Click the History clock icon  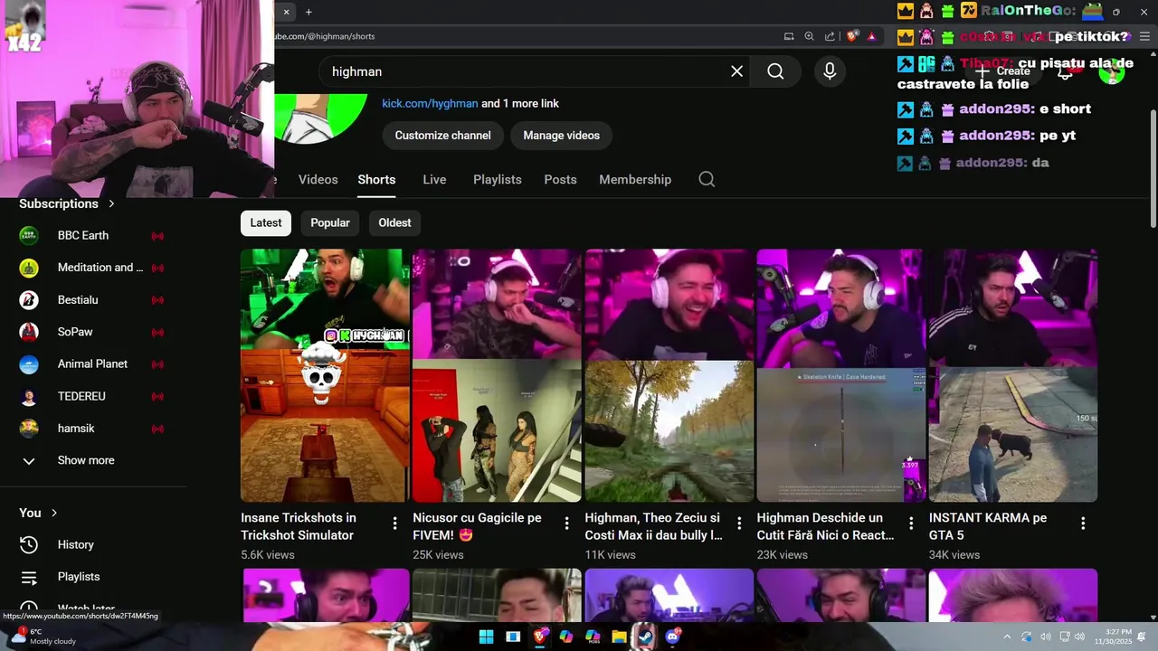[29, 544]
